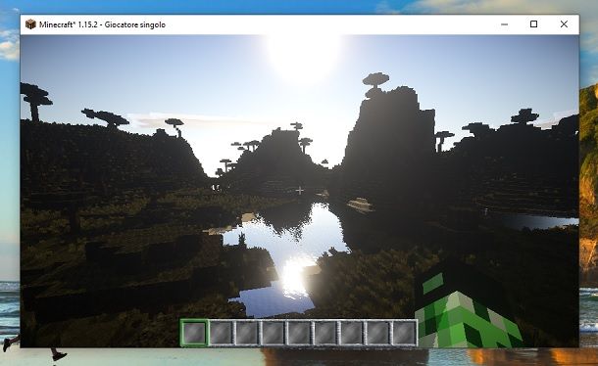Select the fifth middle hotbar slot
Image resolution: width=598 pixels, height=366 pixels.
tap(299, 333)
